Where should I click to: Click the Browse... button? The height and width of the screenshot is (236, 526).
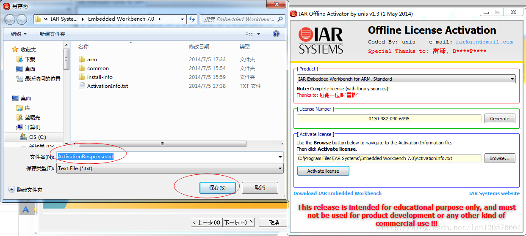[x=500, y=158]
